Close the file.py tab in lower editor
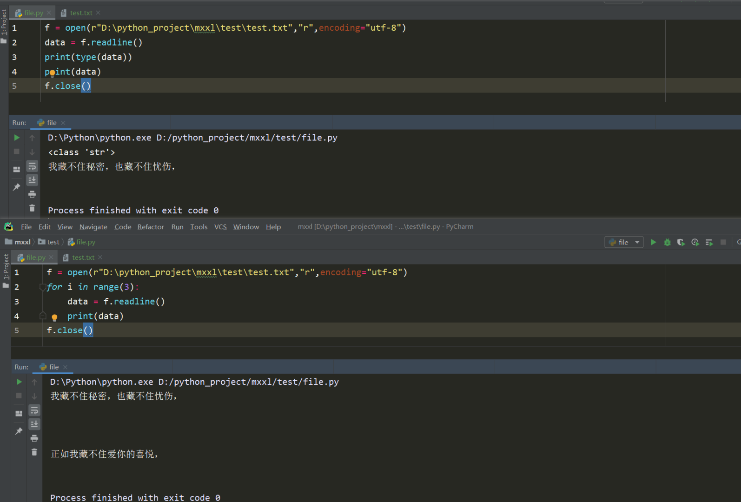 [51, 258]
